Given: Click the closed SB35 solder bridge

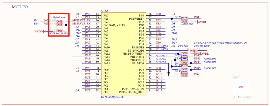Looking at the screenshot, I should pos(184,66).
